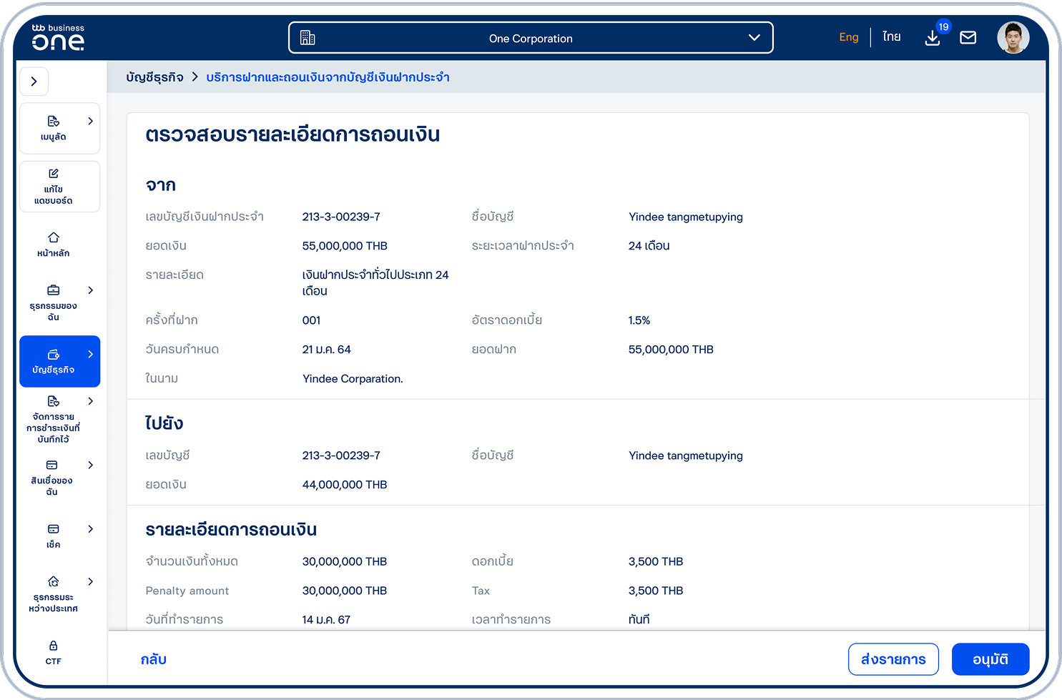Expand the บัญชีธุรกิจ chevron
The height and width of the screenshot is (700, 1062).
pyautogui.click(x=90, y=354)
